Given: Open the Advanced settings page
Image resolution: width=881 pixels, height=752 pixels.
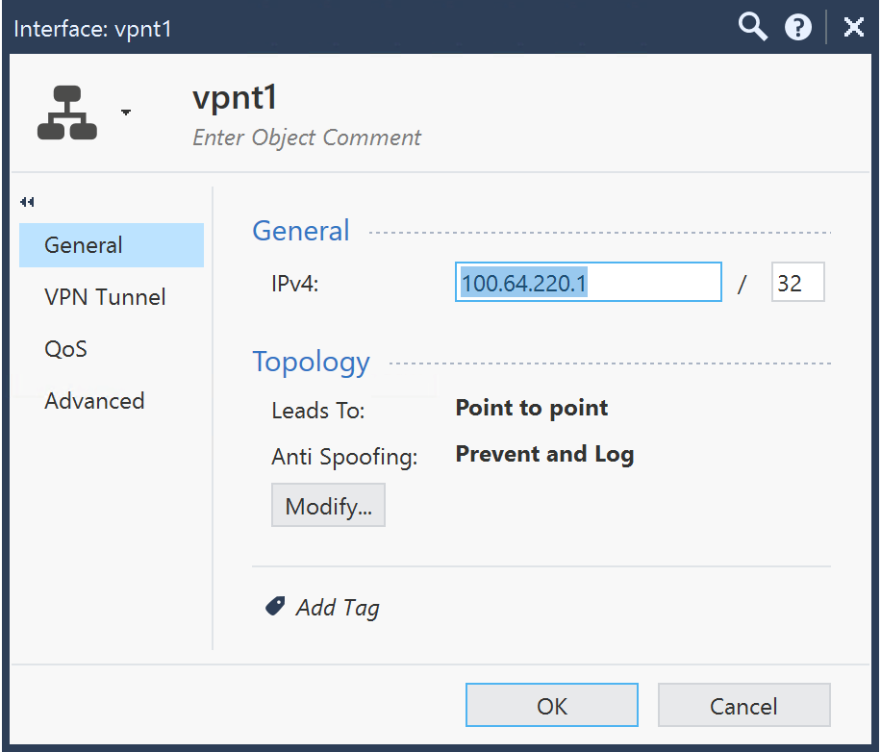Looking at the screenshot, I should [x=94, y=401].
